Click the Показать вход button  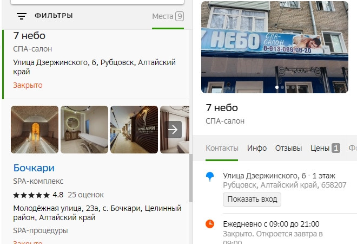point(252,200)
